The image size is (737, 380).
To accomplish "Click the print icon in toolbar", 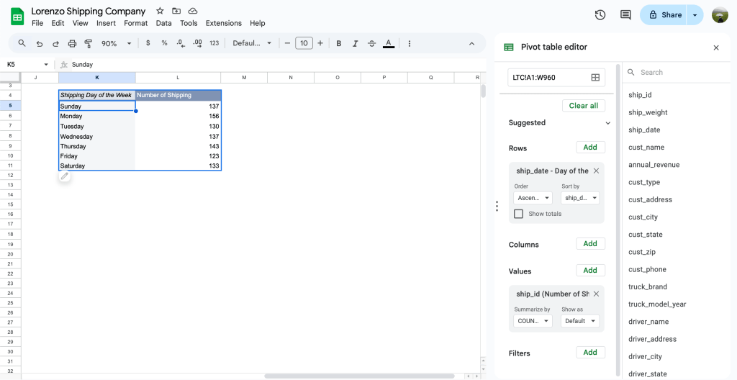I will 72,43.
